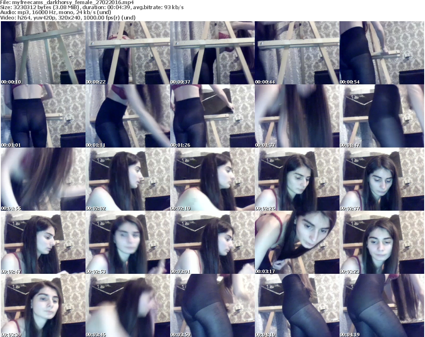The image size is (425, 337).
Task: Click the frame stamped 00:03:17
Action: (x=297, y=243)
